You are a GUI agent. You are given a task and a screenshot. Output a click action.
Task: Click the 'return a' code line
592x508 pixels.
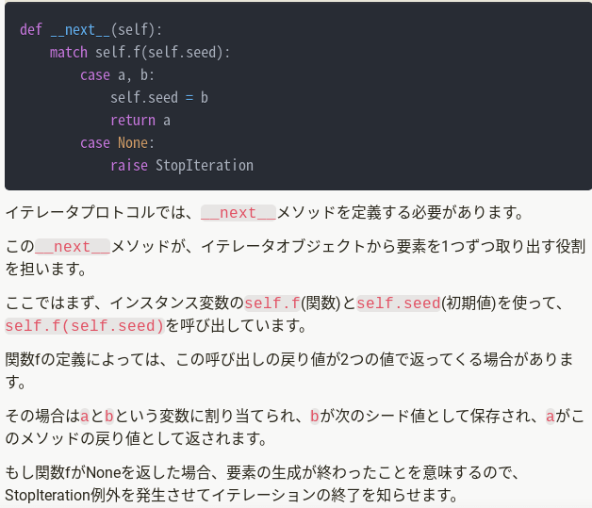[140, 121]
